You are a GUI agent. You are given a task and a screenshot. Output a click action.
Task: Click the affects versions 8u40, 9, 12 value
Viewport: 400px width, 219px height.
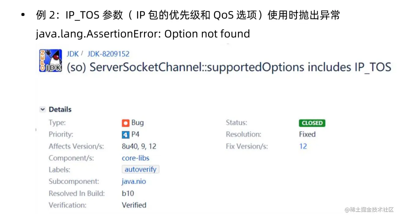tap(139, 146)
